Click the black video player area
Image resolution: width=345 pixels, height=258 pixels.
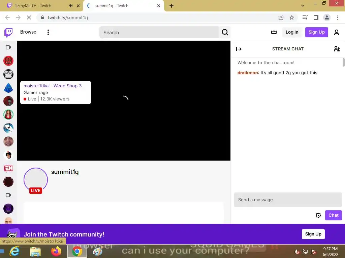[x=124, y=100]
